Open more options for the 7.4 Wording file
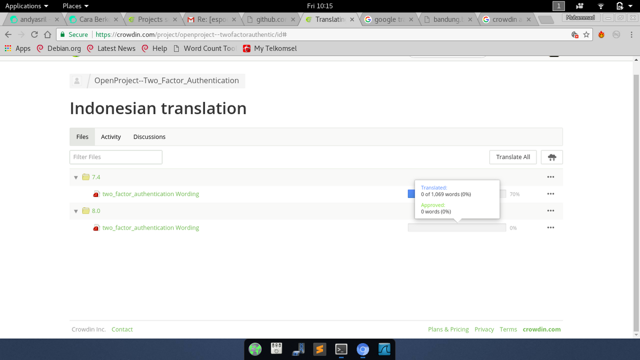Viewport: 640px width, 360px height. tap(550, 194)
